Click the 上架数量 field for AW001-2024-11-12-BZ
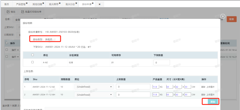 133,87
